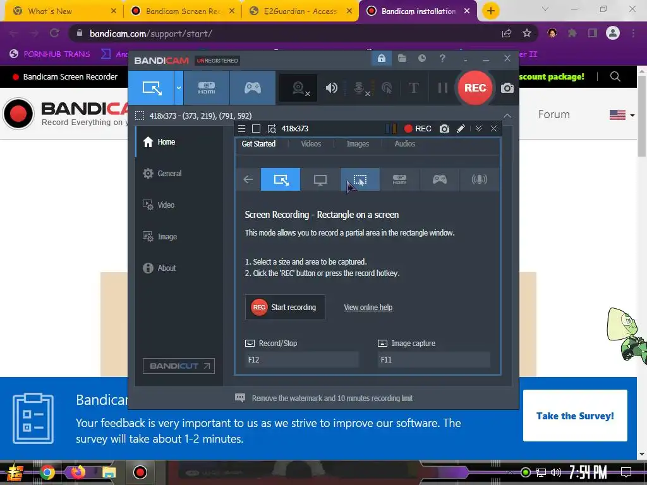Switch to the Images tab
647x485 pixels.
358,143
